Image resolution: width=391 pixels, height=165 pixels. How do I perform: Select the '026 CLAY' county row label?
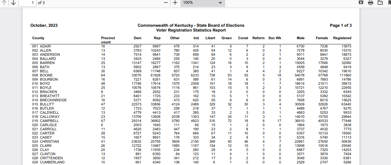pos(41,150)
